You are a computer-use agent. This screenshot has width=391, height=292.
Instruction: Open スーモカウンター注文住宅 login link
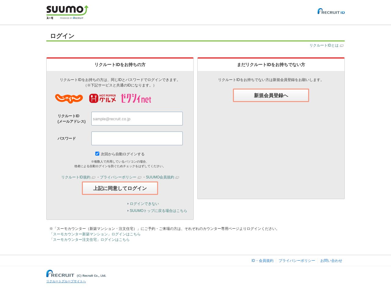[90, 240]
